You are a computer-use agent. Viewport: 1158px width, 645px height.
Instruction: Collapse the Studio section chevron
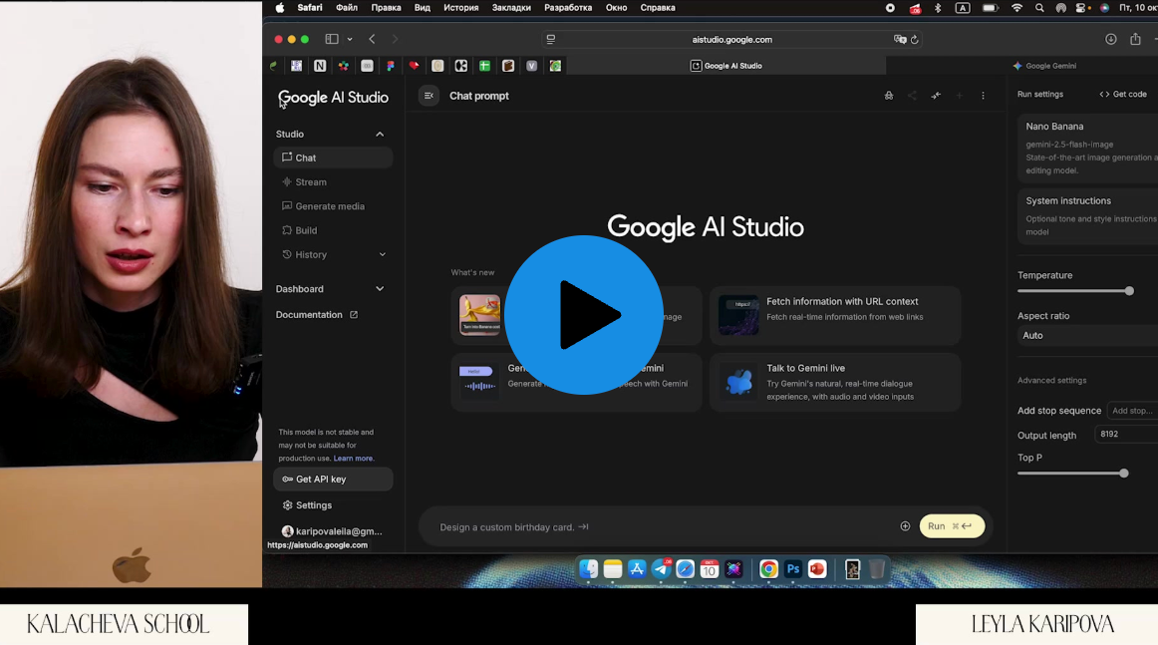(380, 134)
